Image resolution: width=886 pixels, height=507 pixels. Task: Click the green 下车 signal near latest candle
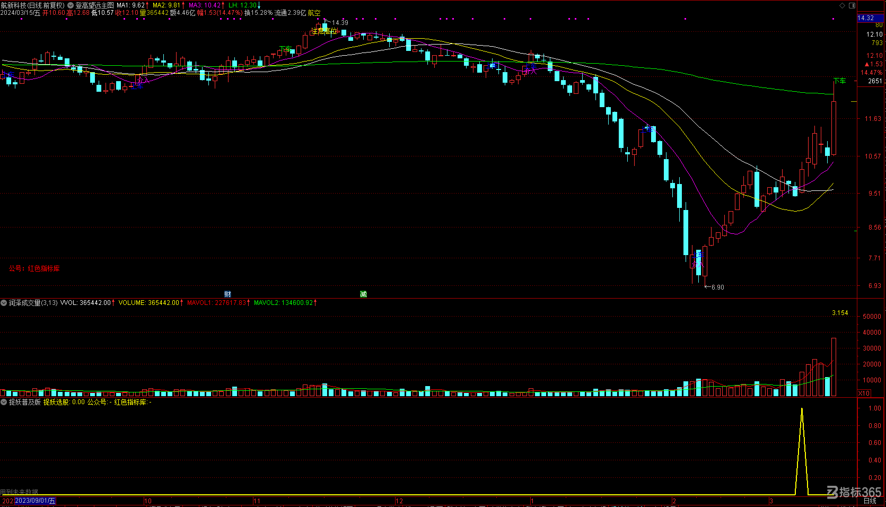click(x=840, y=81)
